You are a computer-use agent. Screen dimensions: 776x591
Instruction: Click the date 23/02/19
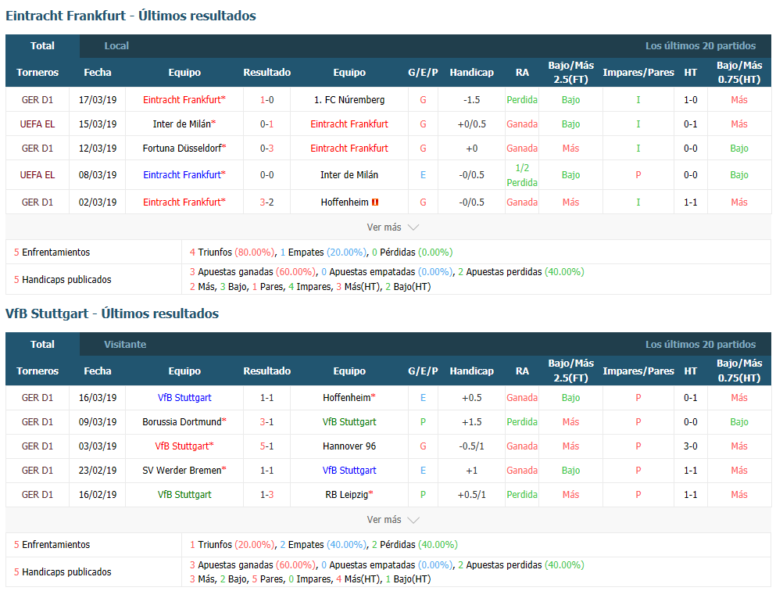click(98, 471)
